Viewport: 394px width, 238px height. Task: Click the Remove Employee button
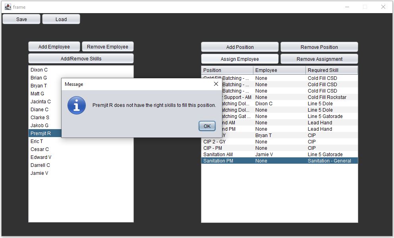point(108,46)
